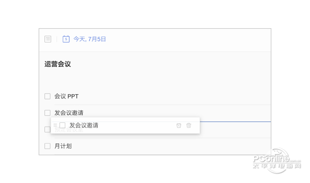Delete the subtask with the trash icon
Screen dimensions: 310x183
coord(189,125)
